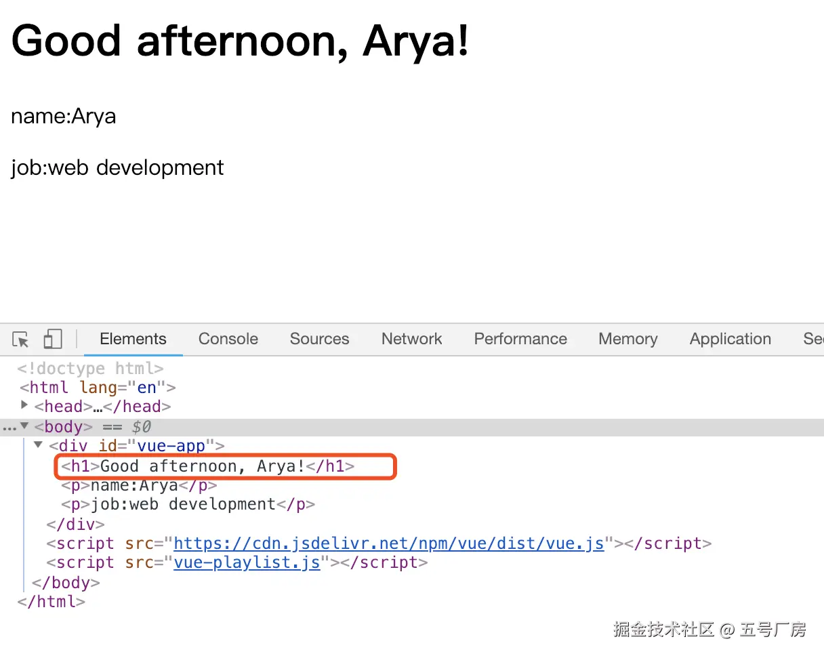This screenshot has width=824, height=656.
Task: Select the closing div tag line
Action: click(x=75, y=525)
